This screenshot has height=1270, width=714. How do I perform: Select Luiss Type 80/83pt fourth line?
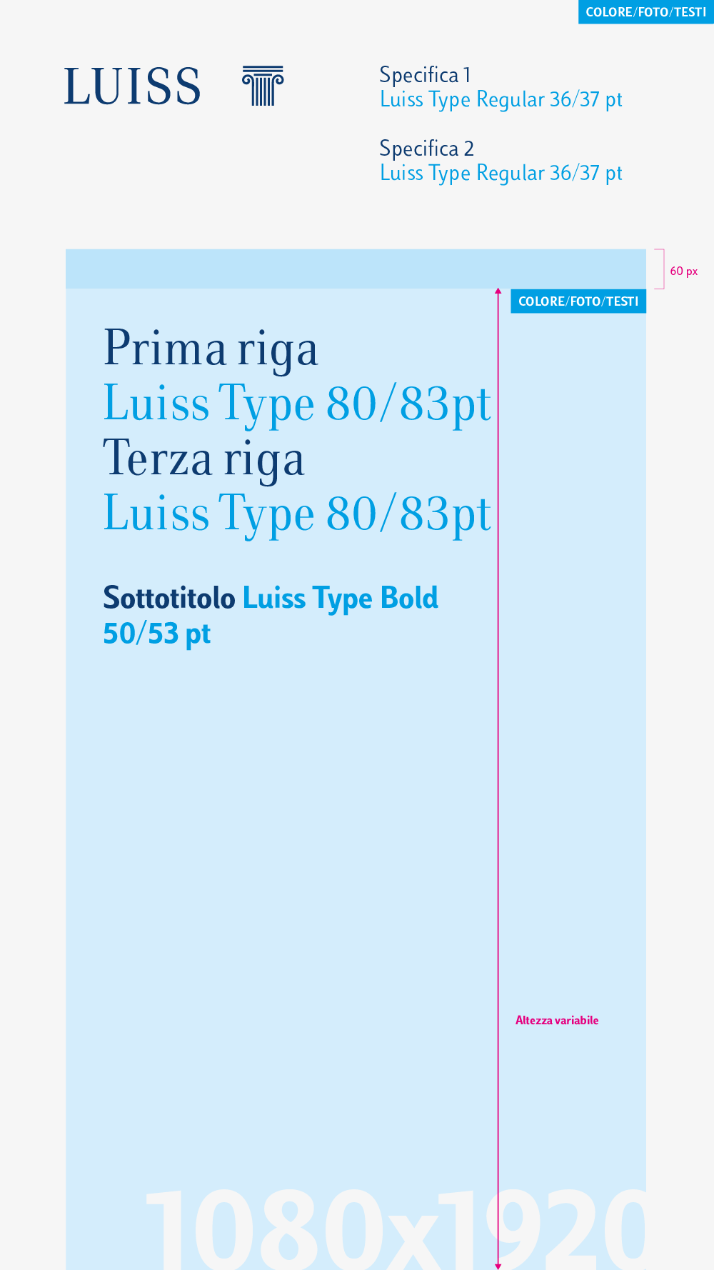298,514
